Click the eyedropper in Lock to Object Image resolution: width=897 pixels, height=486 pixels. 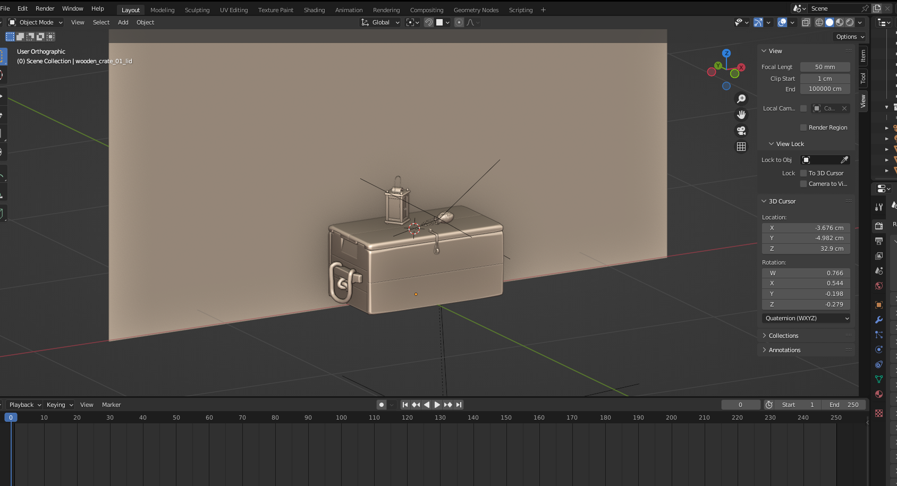[844, 160]
